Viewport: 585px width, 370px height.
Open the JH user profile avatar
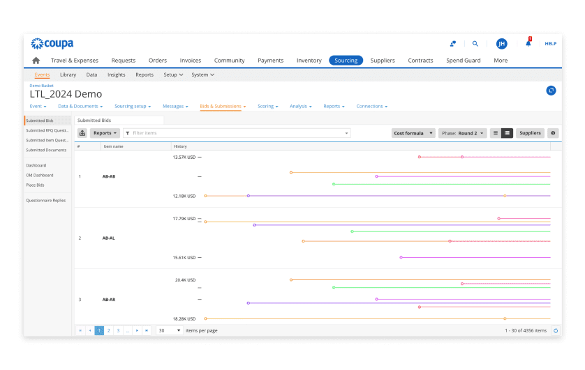point(501,44)
